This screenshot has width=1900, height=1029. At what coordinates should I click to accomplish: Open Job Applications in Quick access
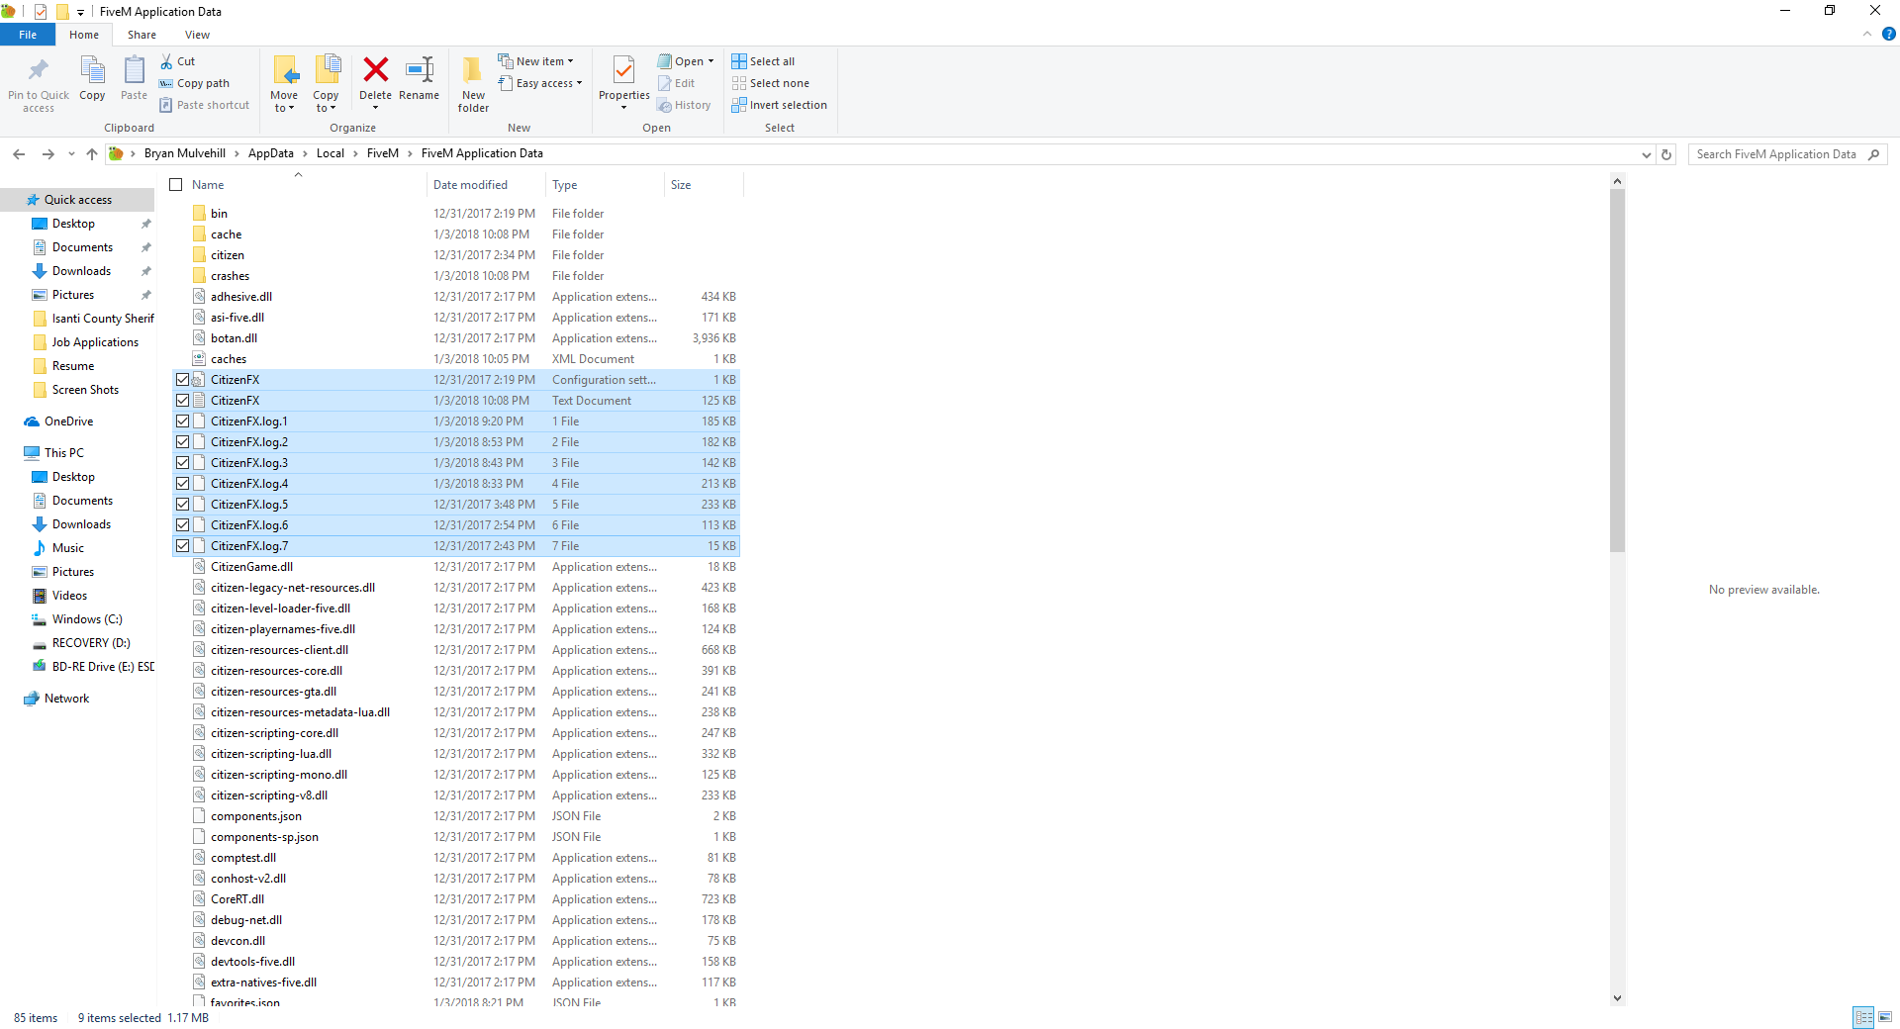point(95,342)
